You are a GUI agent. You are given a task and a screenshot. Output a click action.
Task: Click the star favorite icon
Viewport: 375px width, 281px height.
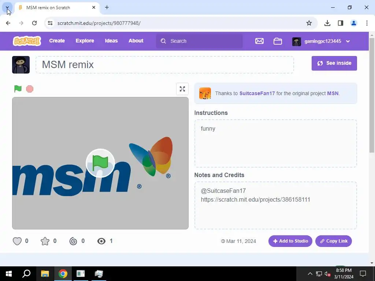tap(45, 241)
